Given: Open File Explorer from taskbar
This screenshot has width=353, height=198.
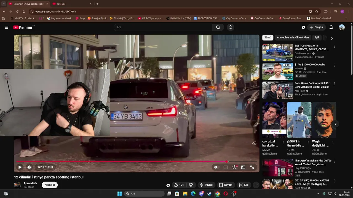Looking at the screenshot, I should 185,194.
